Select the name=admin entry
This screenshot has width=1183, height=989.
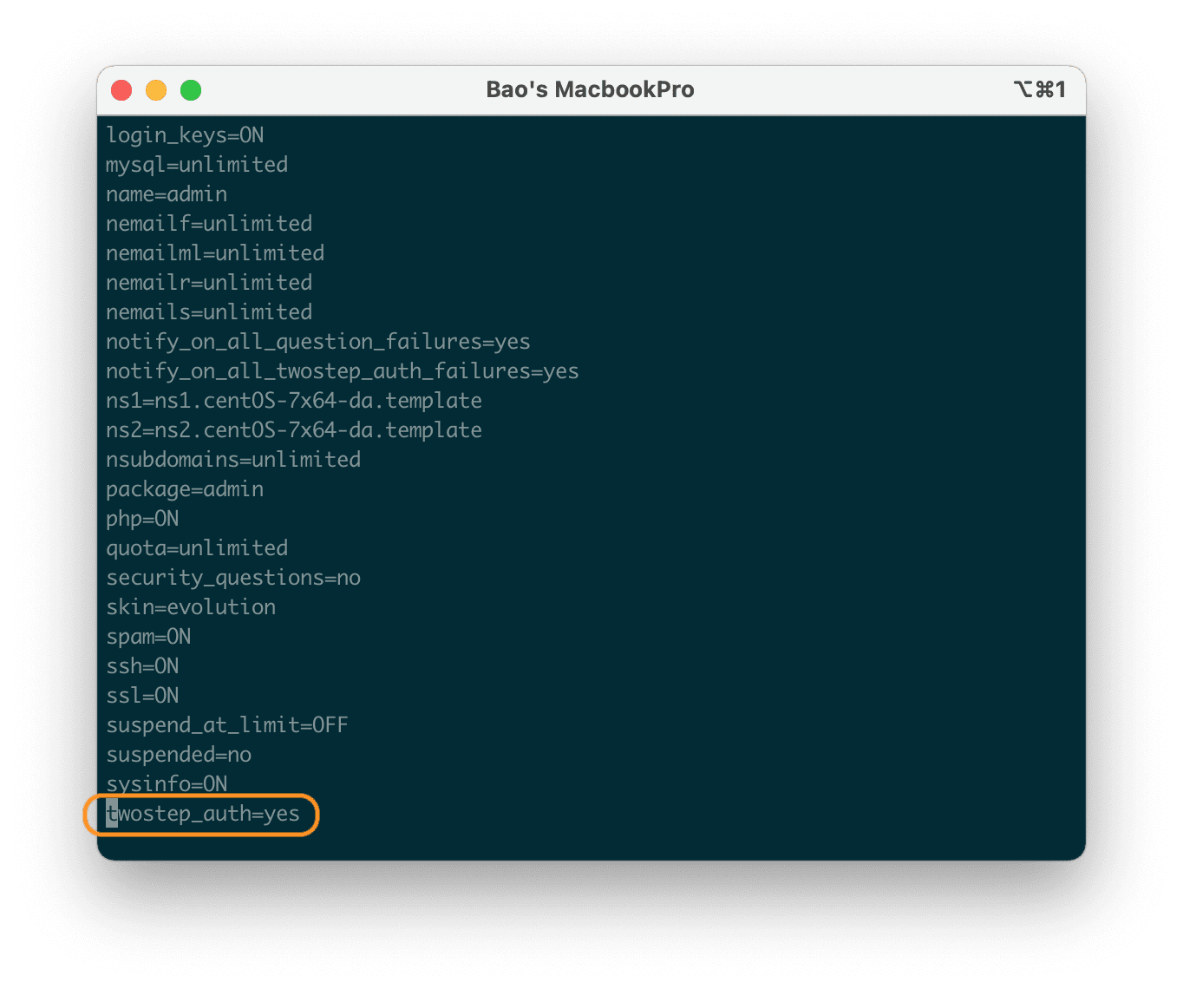click(167, 193)
